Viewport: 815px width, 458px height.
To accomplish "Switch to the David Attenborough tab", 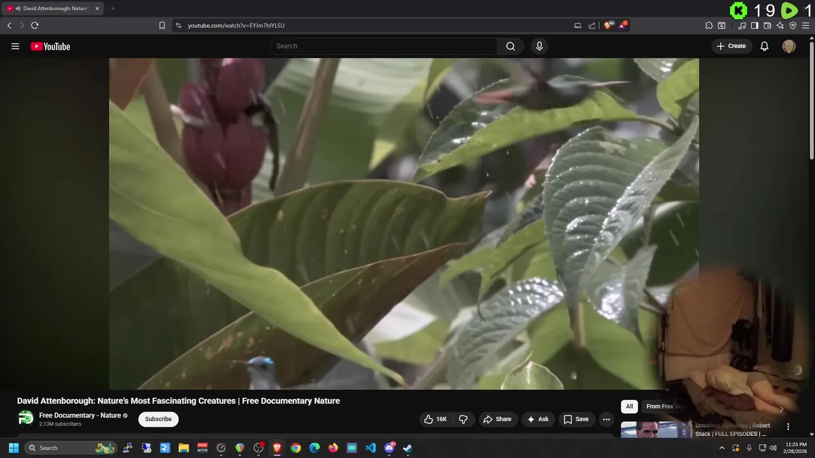I will [54, 8].
